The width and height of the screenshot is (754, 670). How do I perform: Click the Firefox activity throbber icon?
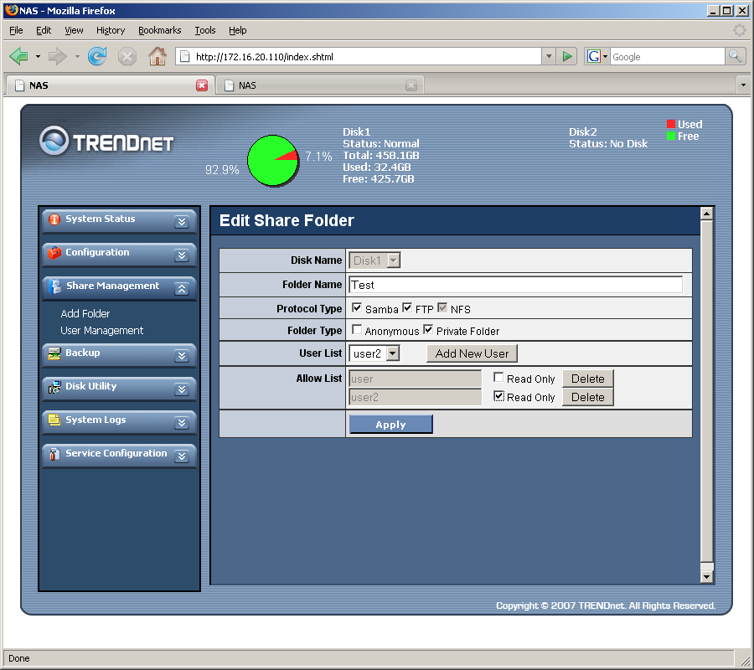[739, 30]
